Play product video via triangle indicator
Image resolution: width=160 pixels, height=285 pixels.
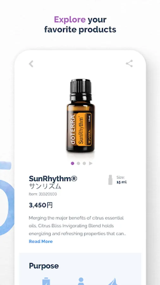(x=91, y=163)
